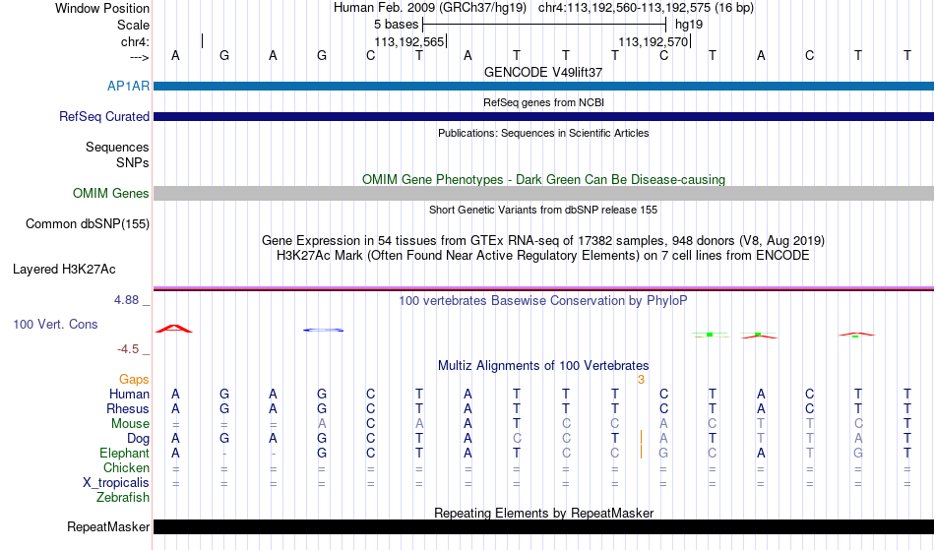935x550 pixels.
Task: Click the sequence direction arrow --> label
Action: (x=140, y=57)
